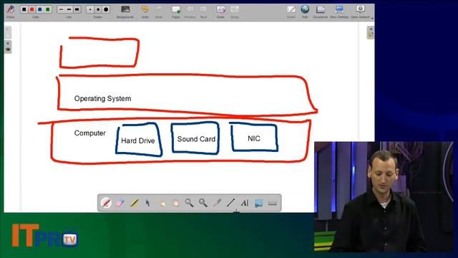Choose the thin line width
Image resolution: width=458 pixels, height=258 pixels.
[61, 9]
